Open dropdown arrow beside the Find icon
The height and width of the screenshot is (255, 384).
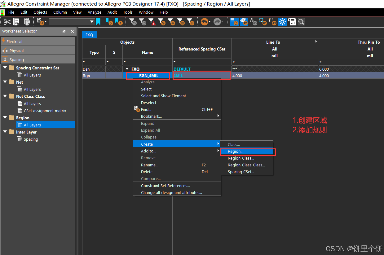[x=46, y=22]
